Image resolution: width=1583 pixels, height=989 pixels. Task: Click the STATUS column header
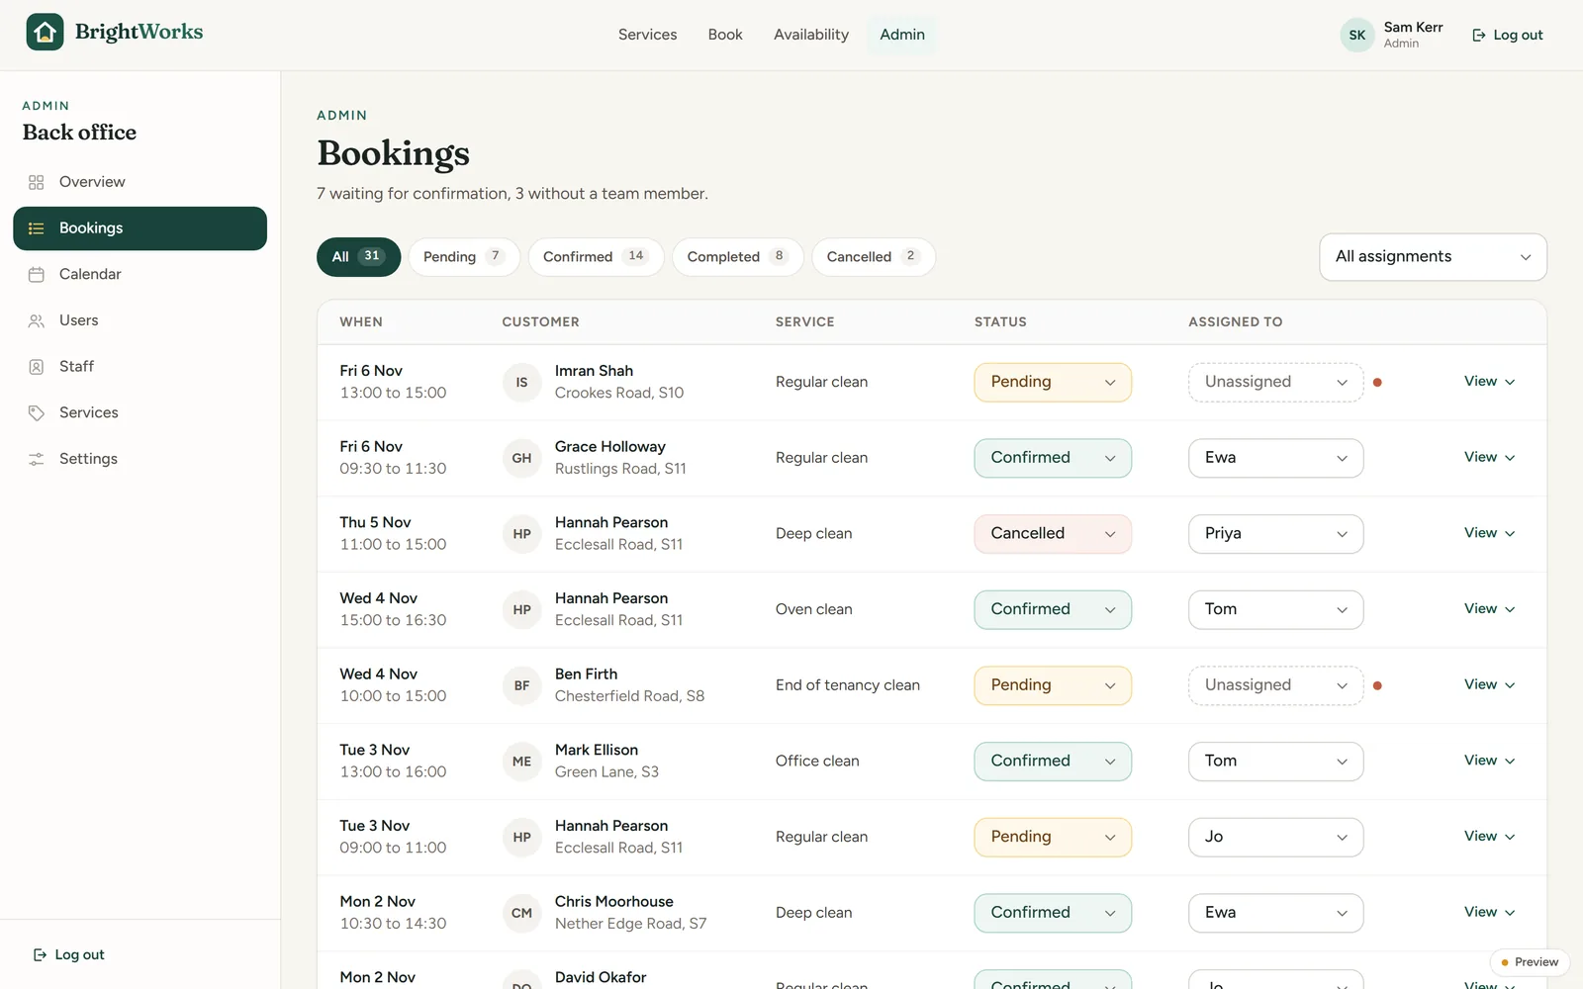point(1000,322)
